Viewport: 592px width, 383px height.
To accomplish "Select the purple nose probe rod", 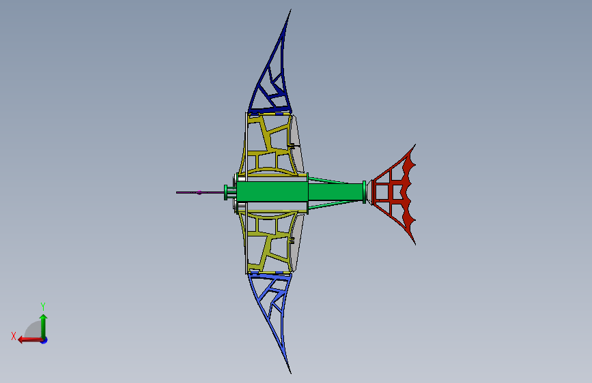I will click(200, 192).
